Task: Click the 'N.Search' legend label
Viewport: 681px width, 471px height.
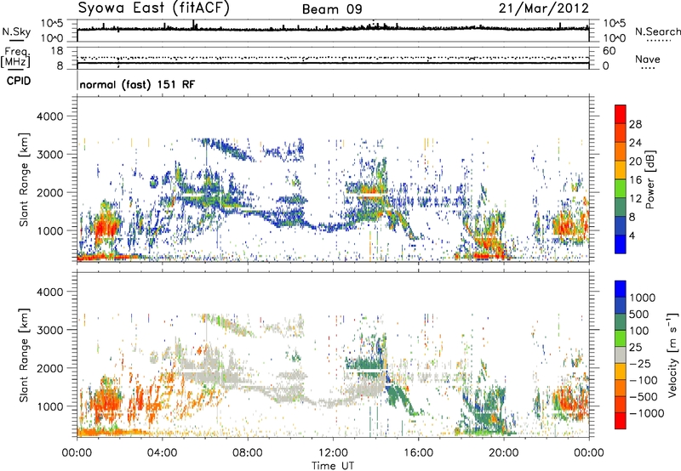Action: [x=658, y=31]
